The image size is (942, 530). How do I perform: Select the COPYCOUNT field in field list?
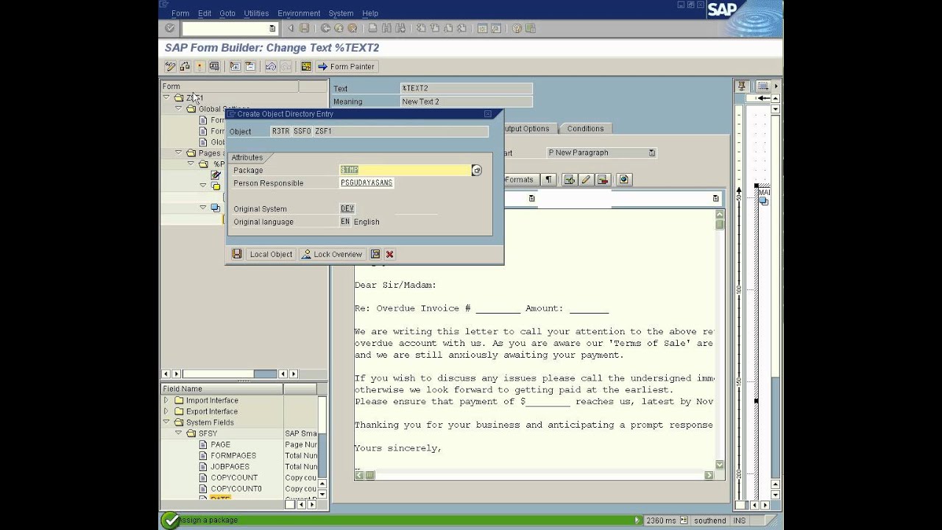pyautogui.click(x=234, y=478)
